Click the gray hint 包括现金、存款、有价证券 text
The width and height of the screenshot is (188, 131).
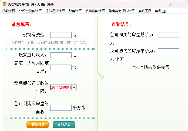click(x=49, y=43)
